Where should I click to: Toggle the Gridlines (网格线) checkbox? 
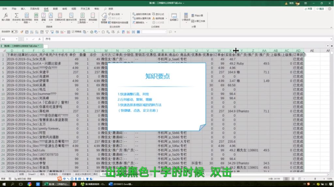pos(73,32)
